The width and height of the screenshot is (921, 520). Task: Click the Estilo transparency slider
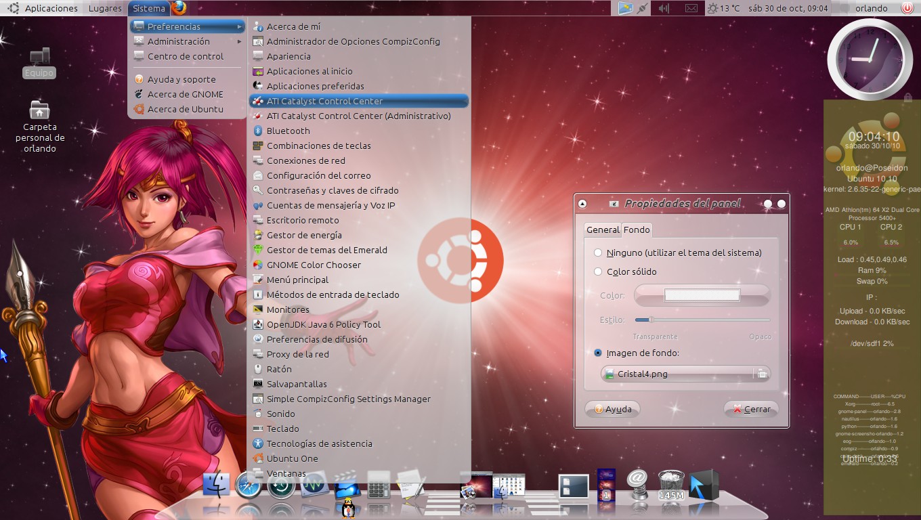tap(702, 320)
